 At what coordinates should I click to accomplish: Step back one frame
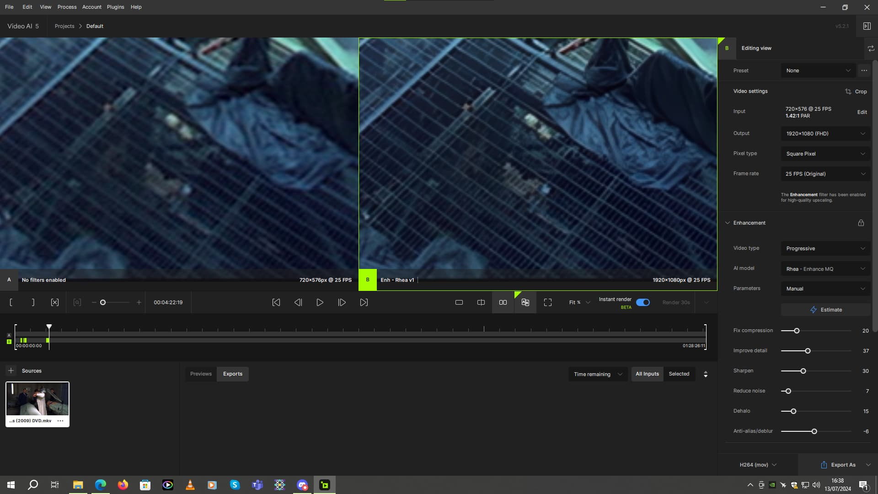[x=298, y=302]
